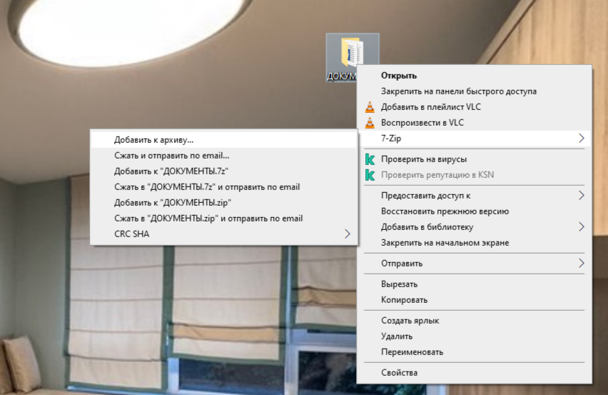Open Свойства of the folder
The height and width of the screenshot is (395, 608).
pyautogui.click(x=474, y=373)
